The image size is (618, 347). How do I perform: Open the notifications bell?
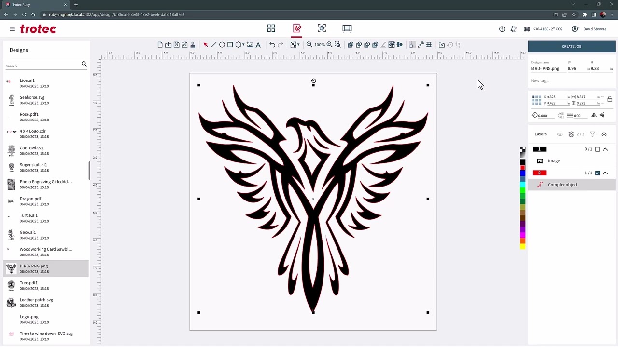pyautogui.click(x=513, y=29)
